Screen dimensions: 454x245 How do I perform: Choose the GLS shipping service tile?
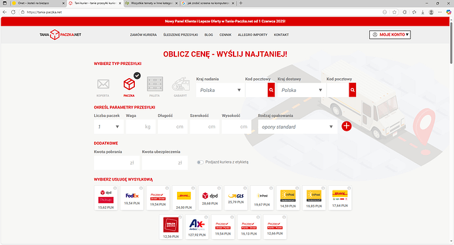pyautogui.click(x=236, y=198)
